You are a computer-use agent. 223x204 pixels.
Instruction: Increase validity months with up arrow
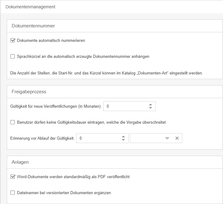(151, 105)
